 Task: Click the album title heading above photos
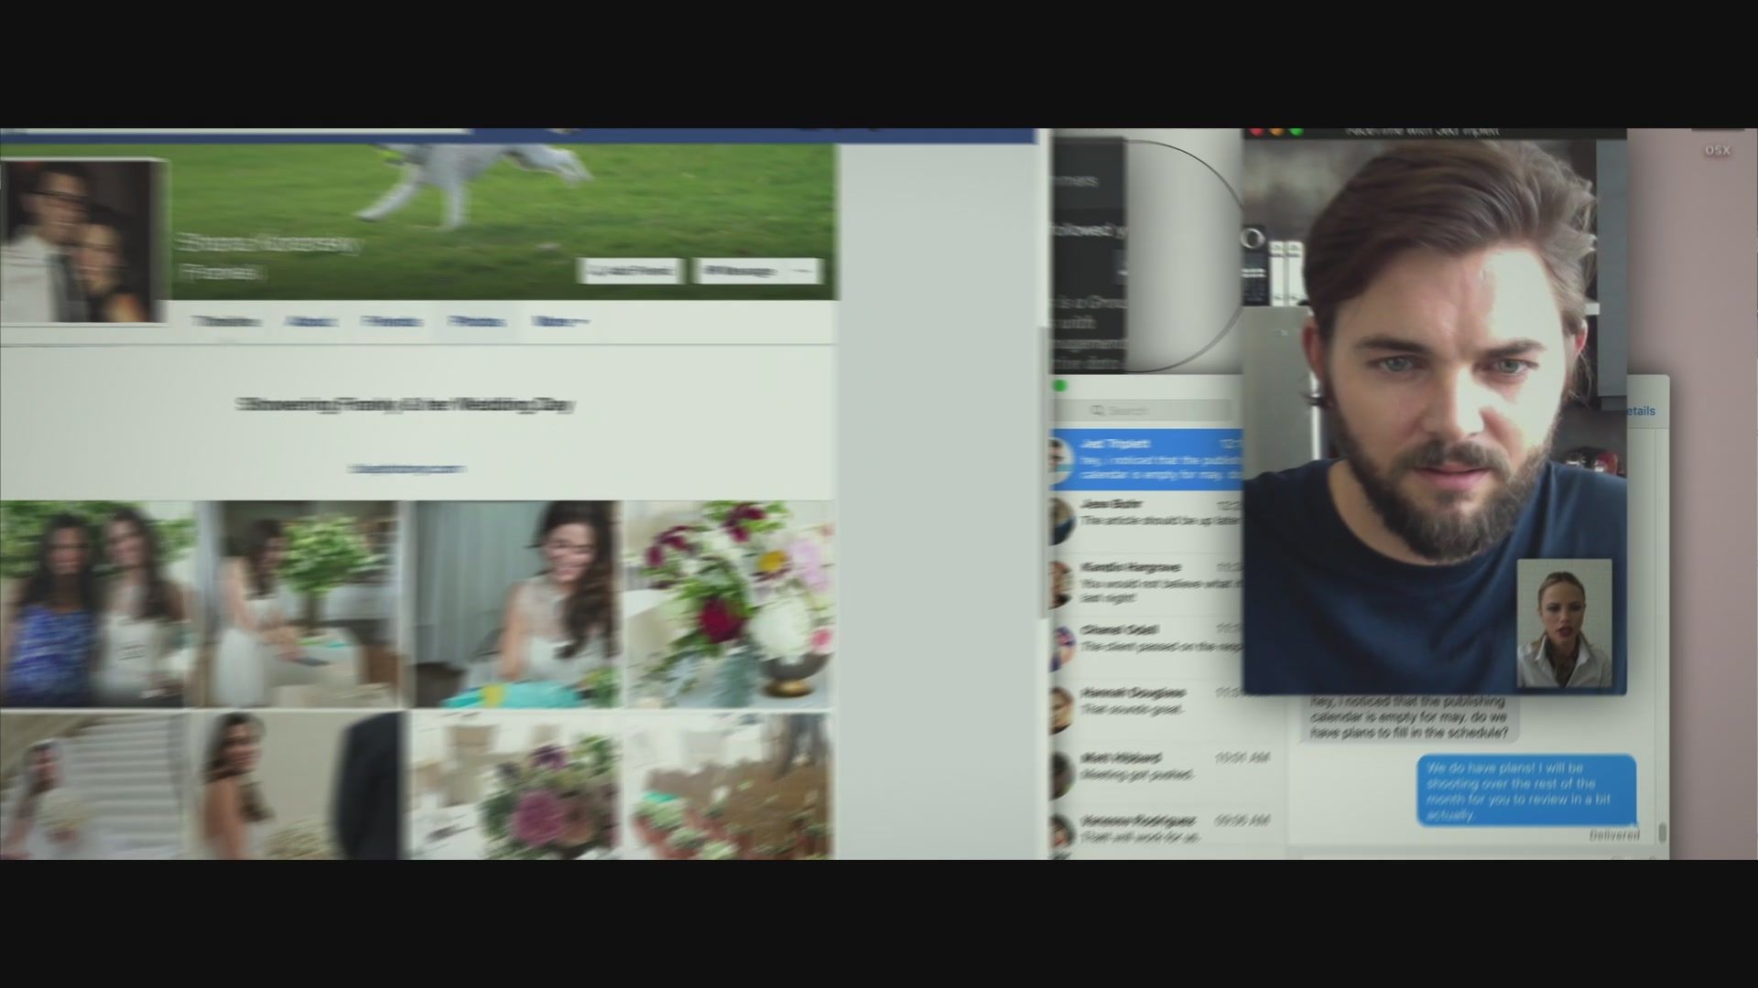point(407,404)
